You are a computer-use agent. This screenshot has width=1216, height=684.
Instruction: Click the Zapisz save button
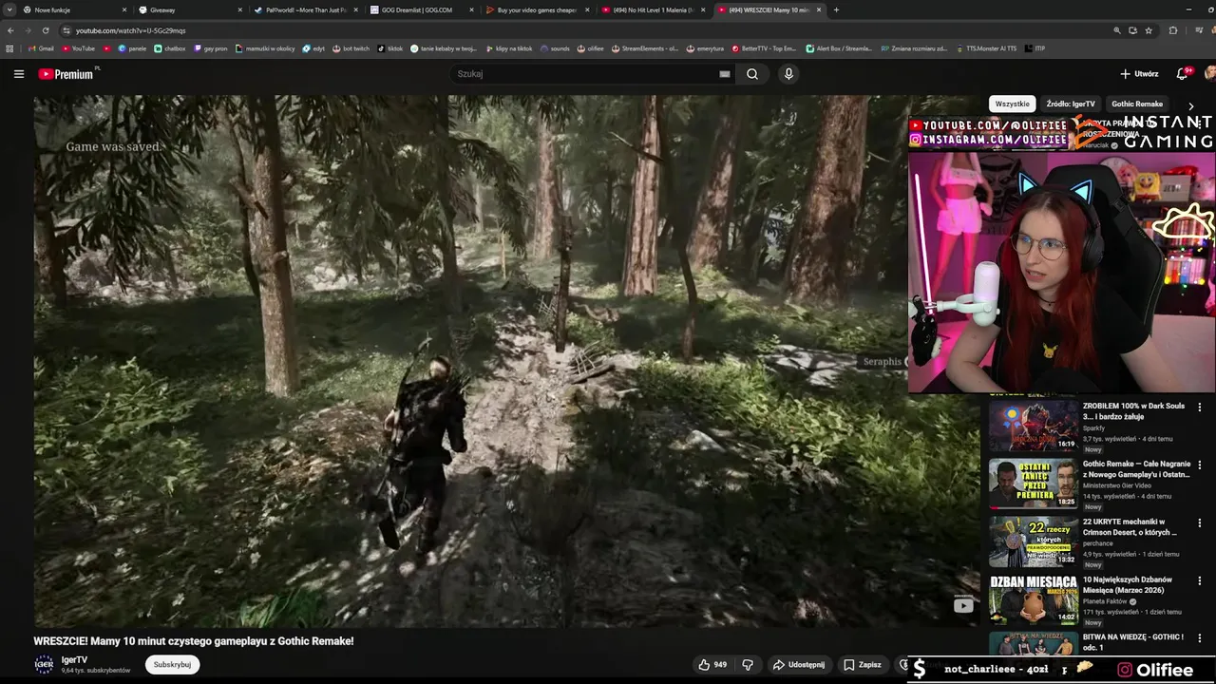863,665
